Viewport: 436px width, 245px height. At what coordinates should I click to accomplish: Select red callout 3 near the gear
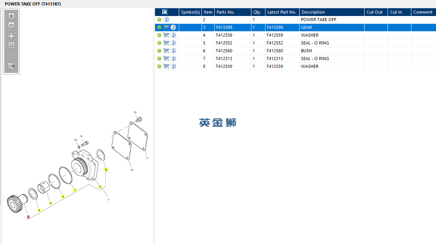(28, 217)
